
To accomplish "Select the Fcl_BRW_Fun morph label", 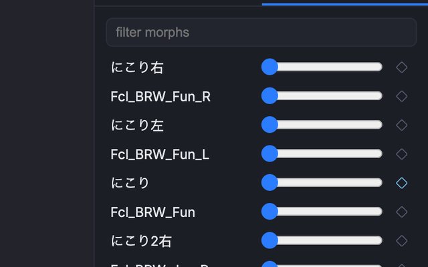I will coord(153,212).
